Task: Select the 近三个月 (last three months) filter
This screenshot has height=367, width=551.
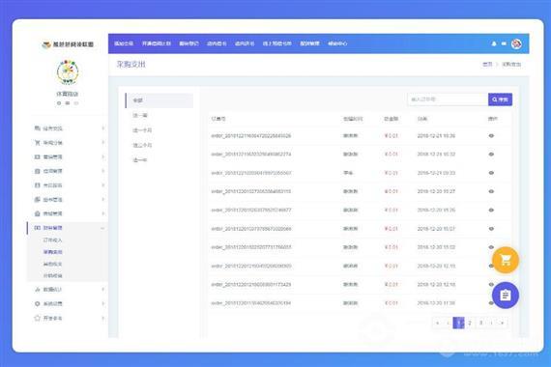Action: click(x=142, y=146)
